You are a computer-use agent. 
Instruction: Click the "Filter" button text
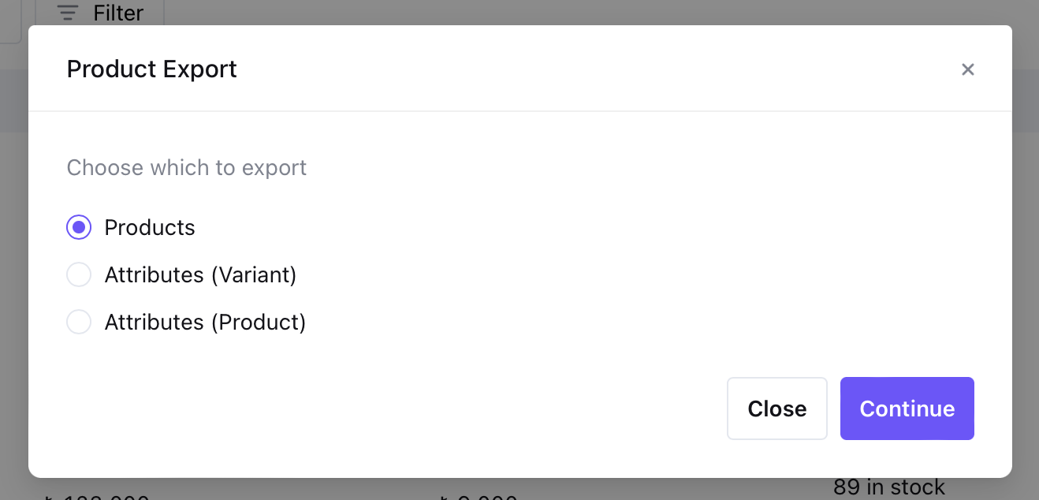(x=118, y=13)
